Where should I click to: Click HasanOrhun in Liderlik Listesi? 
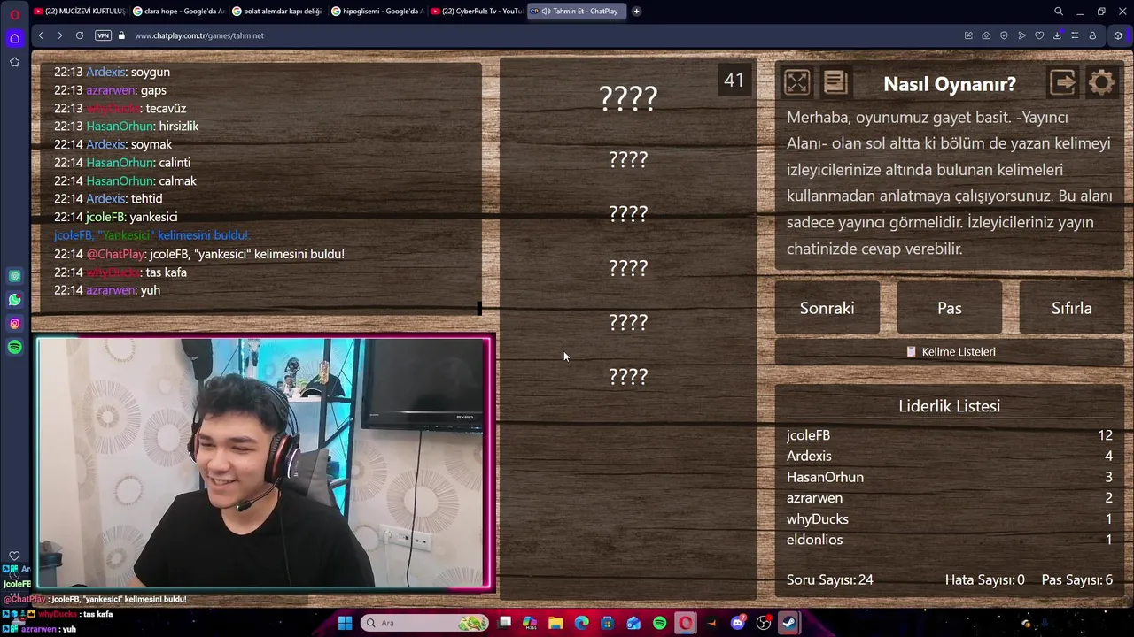pyautogui.click(x=825, y=477)
